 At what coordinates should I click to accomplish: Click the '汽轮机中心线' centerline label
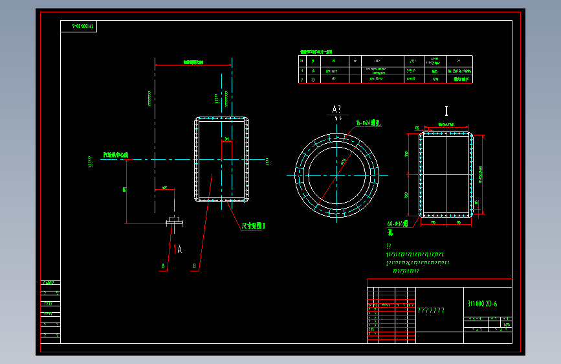point(116,155)
